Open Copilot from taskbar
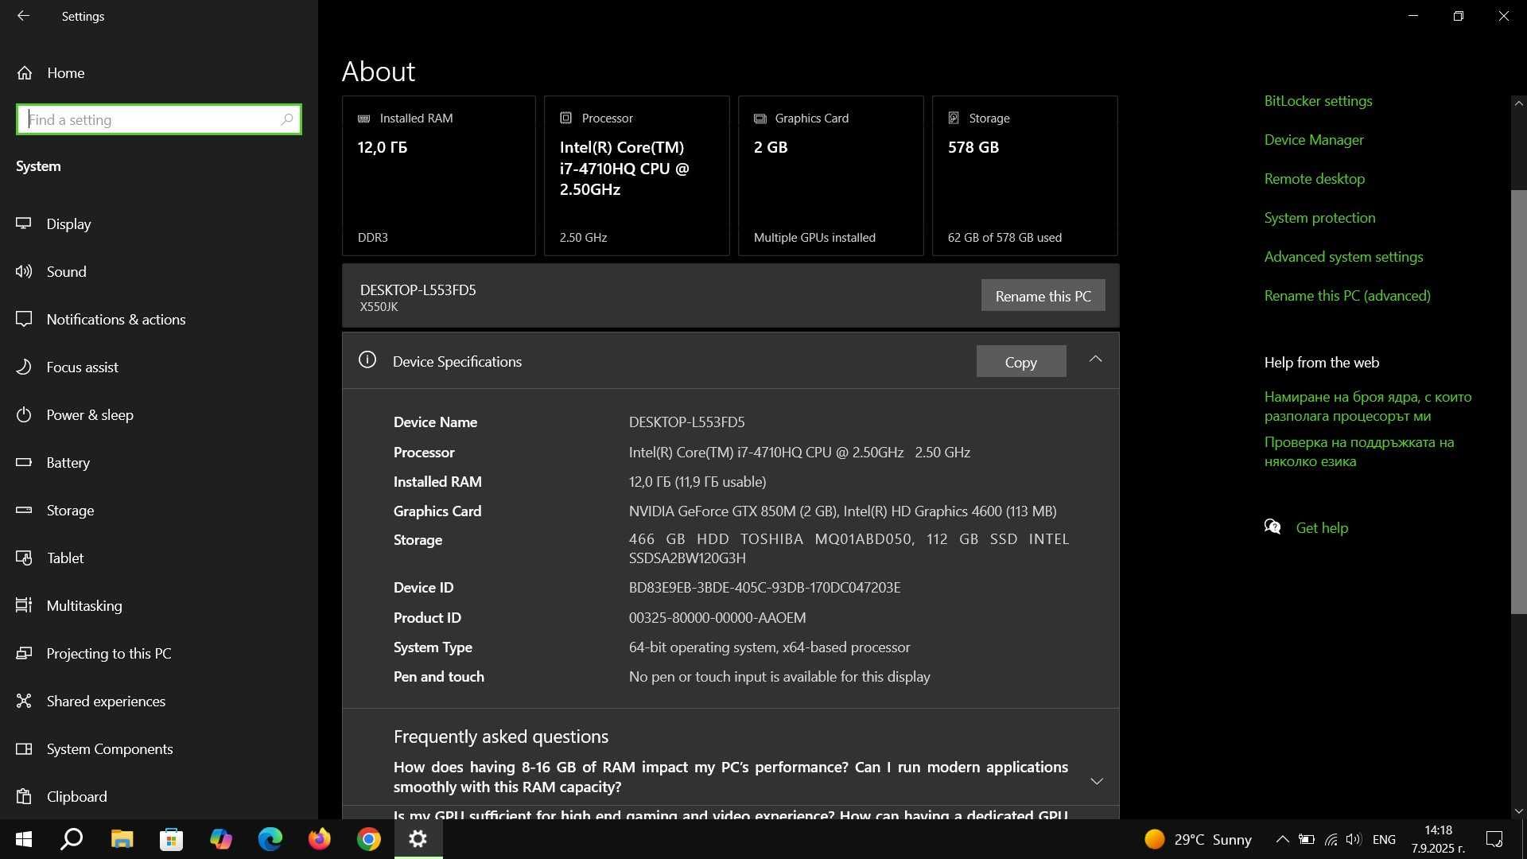Viewport: 1527px width, 859px height. coord(220,839)
